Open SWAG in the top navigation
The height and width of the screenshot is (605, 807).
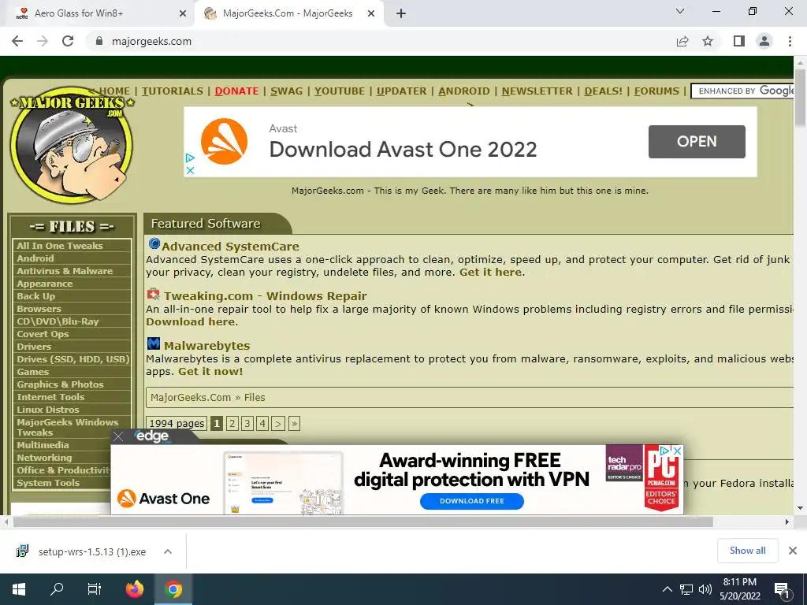point(287,91)
